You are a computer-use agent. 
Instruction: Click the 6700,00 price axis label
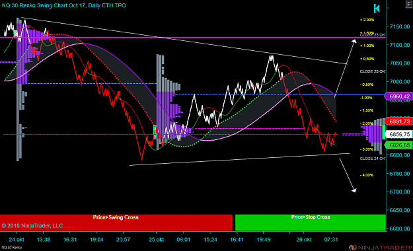[x=400, y=192]
